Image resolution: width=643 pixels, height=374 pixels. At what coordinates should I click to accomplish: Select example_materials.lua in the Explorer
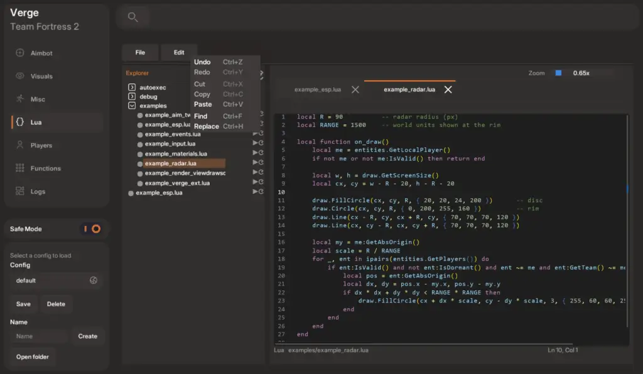[176, 154]
